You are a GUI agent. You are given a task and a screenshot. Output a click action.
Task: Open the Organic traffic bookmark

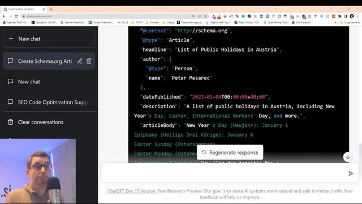[x=218, y=23]
